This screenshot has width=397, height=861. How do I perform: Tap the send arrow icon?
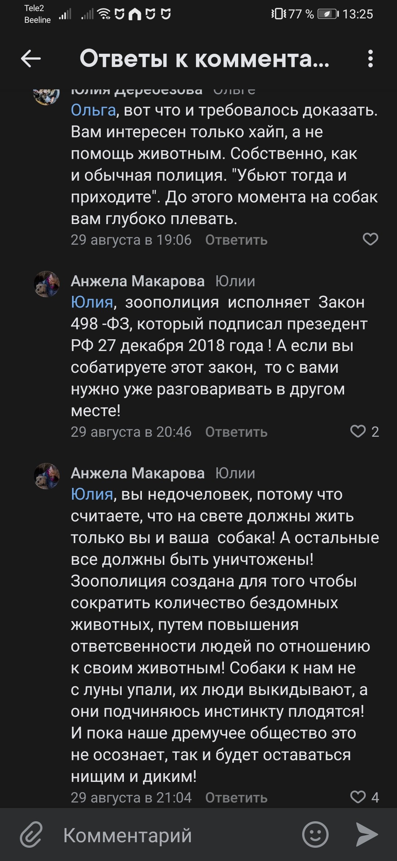(x=367, y=835)
